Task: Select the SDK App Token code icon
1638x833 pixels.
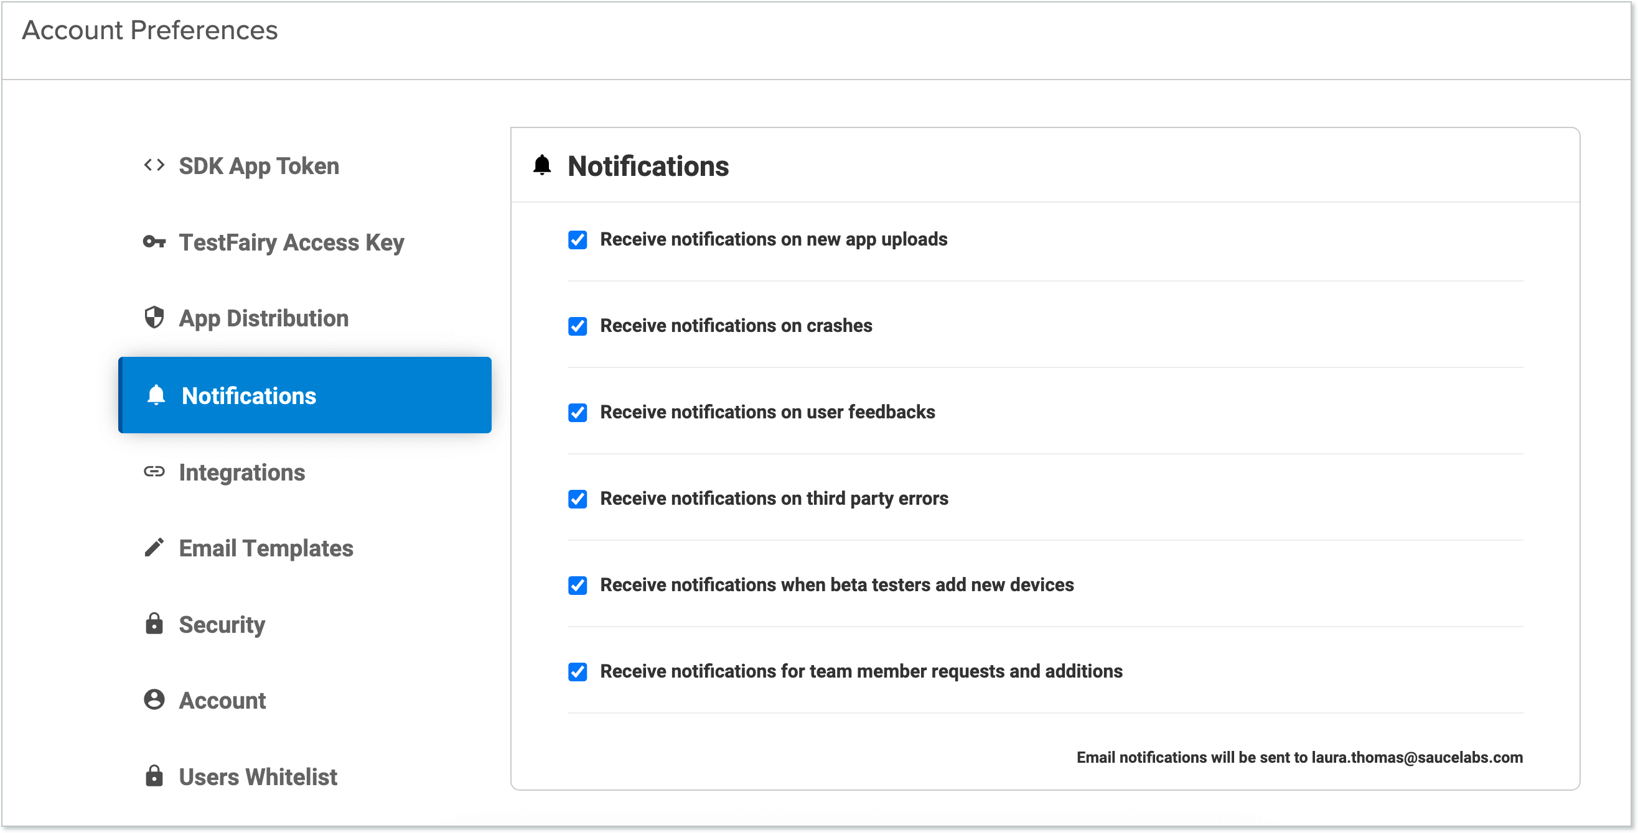Action: [x=154, y=165]
